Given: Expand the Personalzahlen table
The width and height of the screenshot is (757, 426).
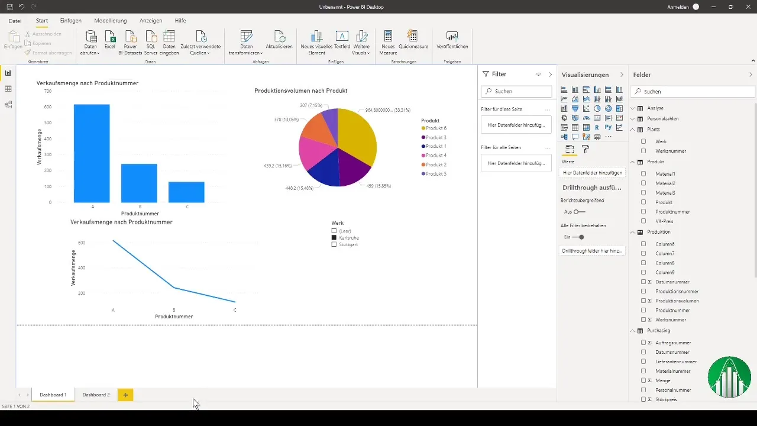Looking at the screenshot, I should (x=632, y=118).
